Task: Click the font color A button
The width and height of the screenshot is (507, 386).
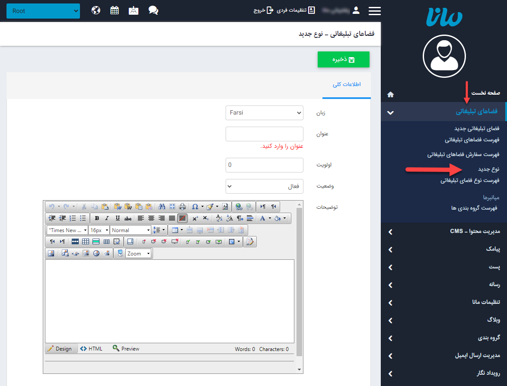Action: tap(262, 218)
